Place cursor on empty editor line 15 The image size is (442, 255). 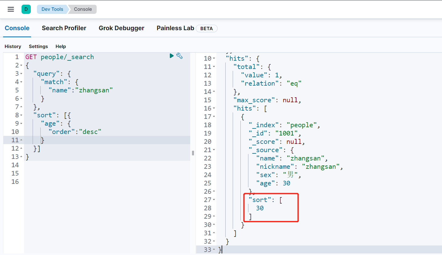[x=92, y=173]
